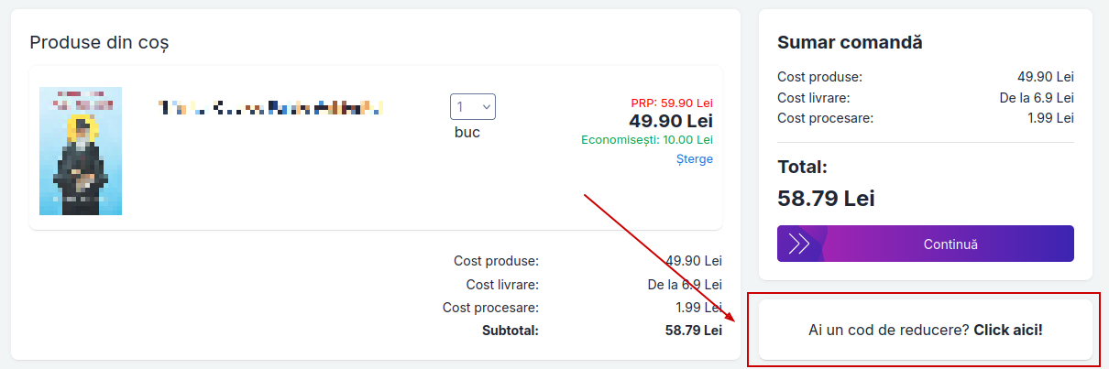Click the double-chevron icon on Continuă button
1109x369 pixels.
click(799, 244)
